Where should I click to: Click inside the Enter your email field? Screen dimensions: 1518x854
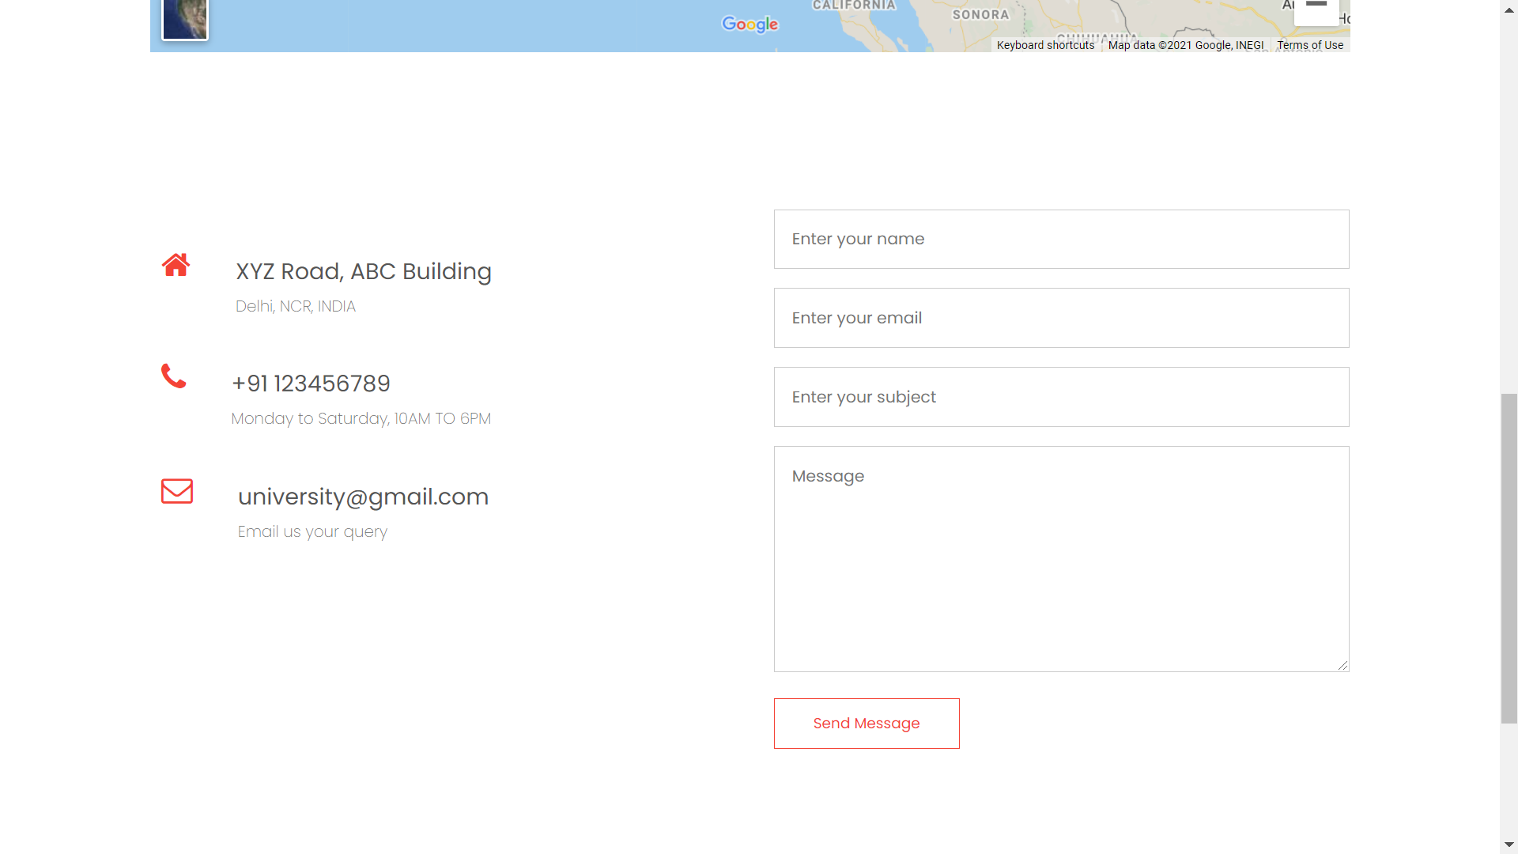[1061, 318]
